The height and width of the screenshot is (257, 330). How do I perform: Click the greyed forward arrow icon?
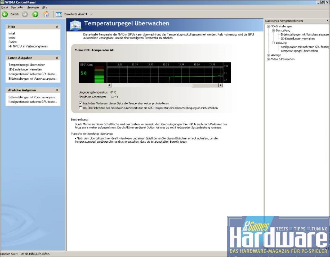[25, 14]
